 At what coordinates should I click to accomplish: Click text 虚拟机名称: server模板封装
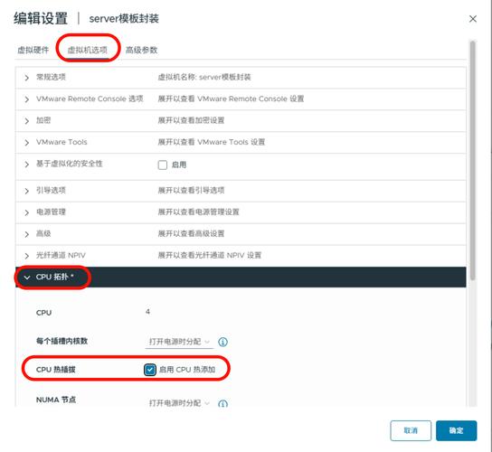[x=204, y=77]
